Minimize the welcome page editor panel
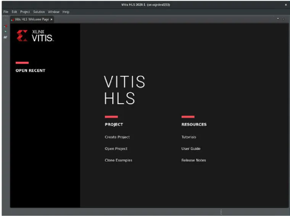The width and height of the screenshot is (290, 216). coord(278,19)
